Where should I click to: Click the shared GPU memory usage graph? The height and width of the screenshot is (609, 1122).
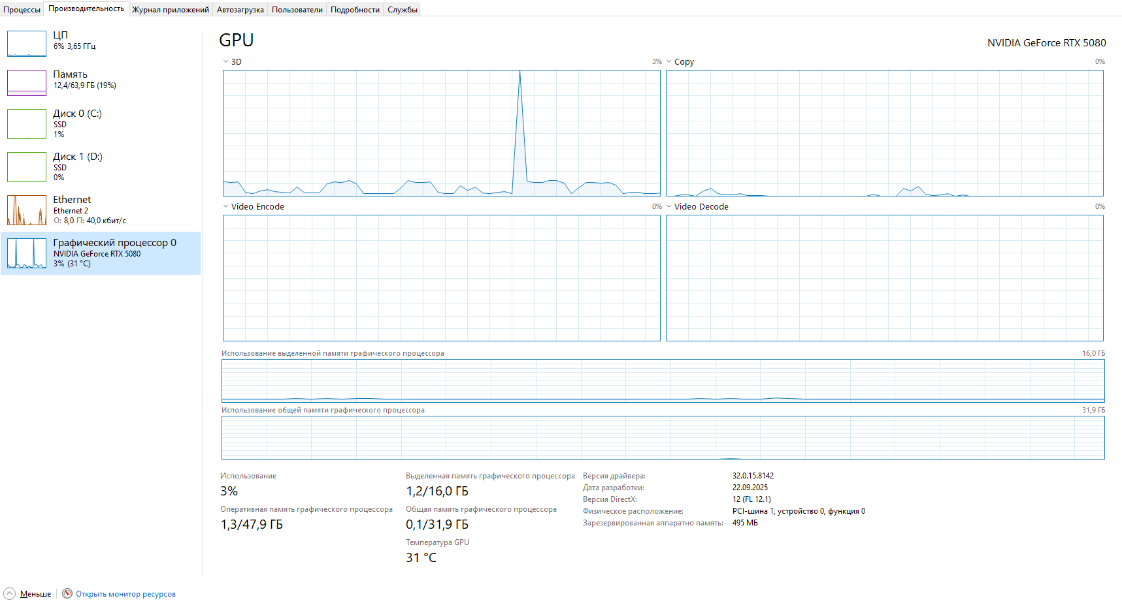point(663,437)
